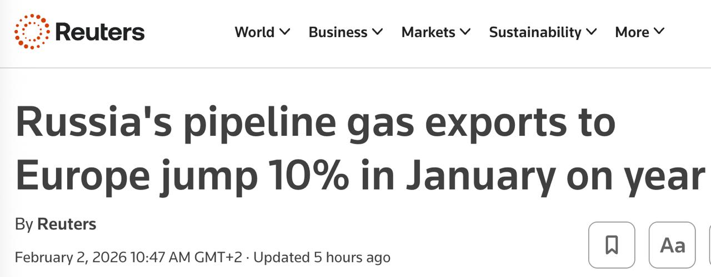Open the More menu label
Image resolution: width=711 pixels, height=277 pixels.
pyautogui.click(x=632, y=32)
